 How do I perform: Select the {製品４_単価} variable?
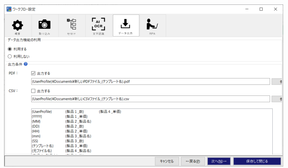click(110, 112)
